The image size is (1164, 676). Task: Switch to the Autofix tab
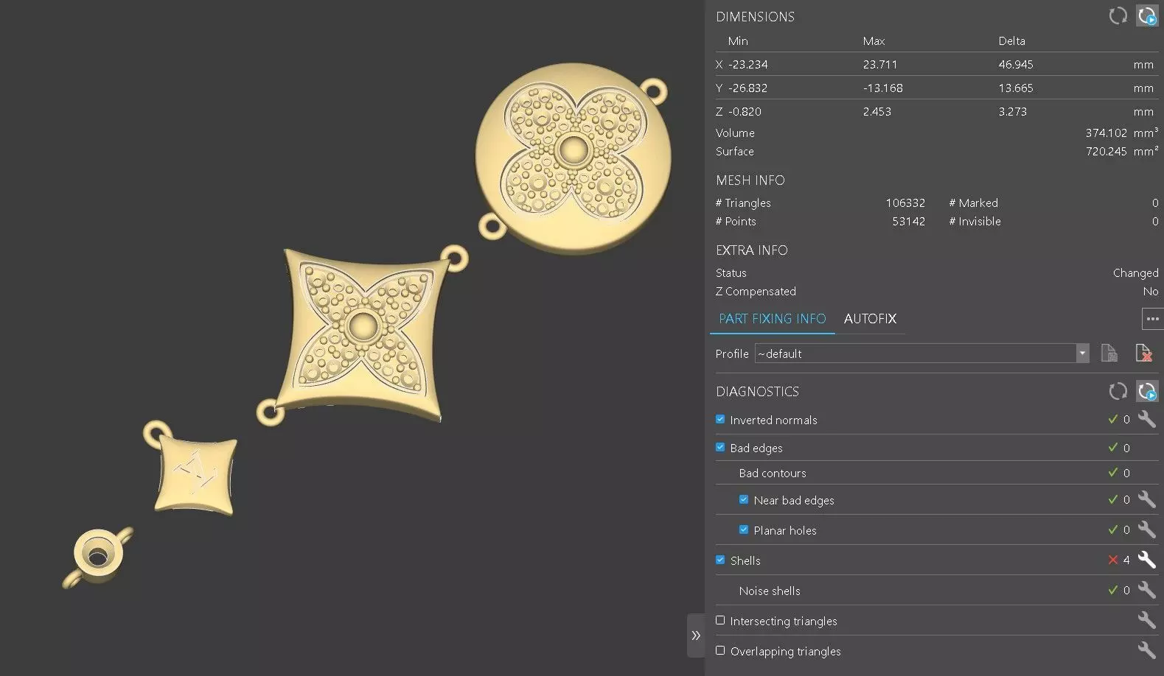pos(870,319)
